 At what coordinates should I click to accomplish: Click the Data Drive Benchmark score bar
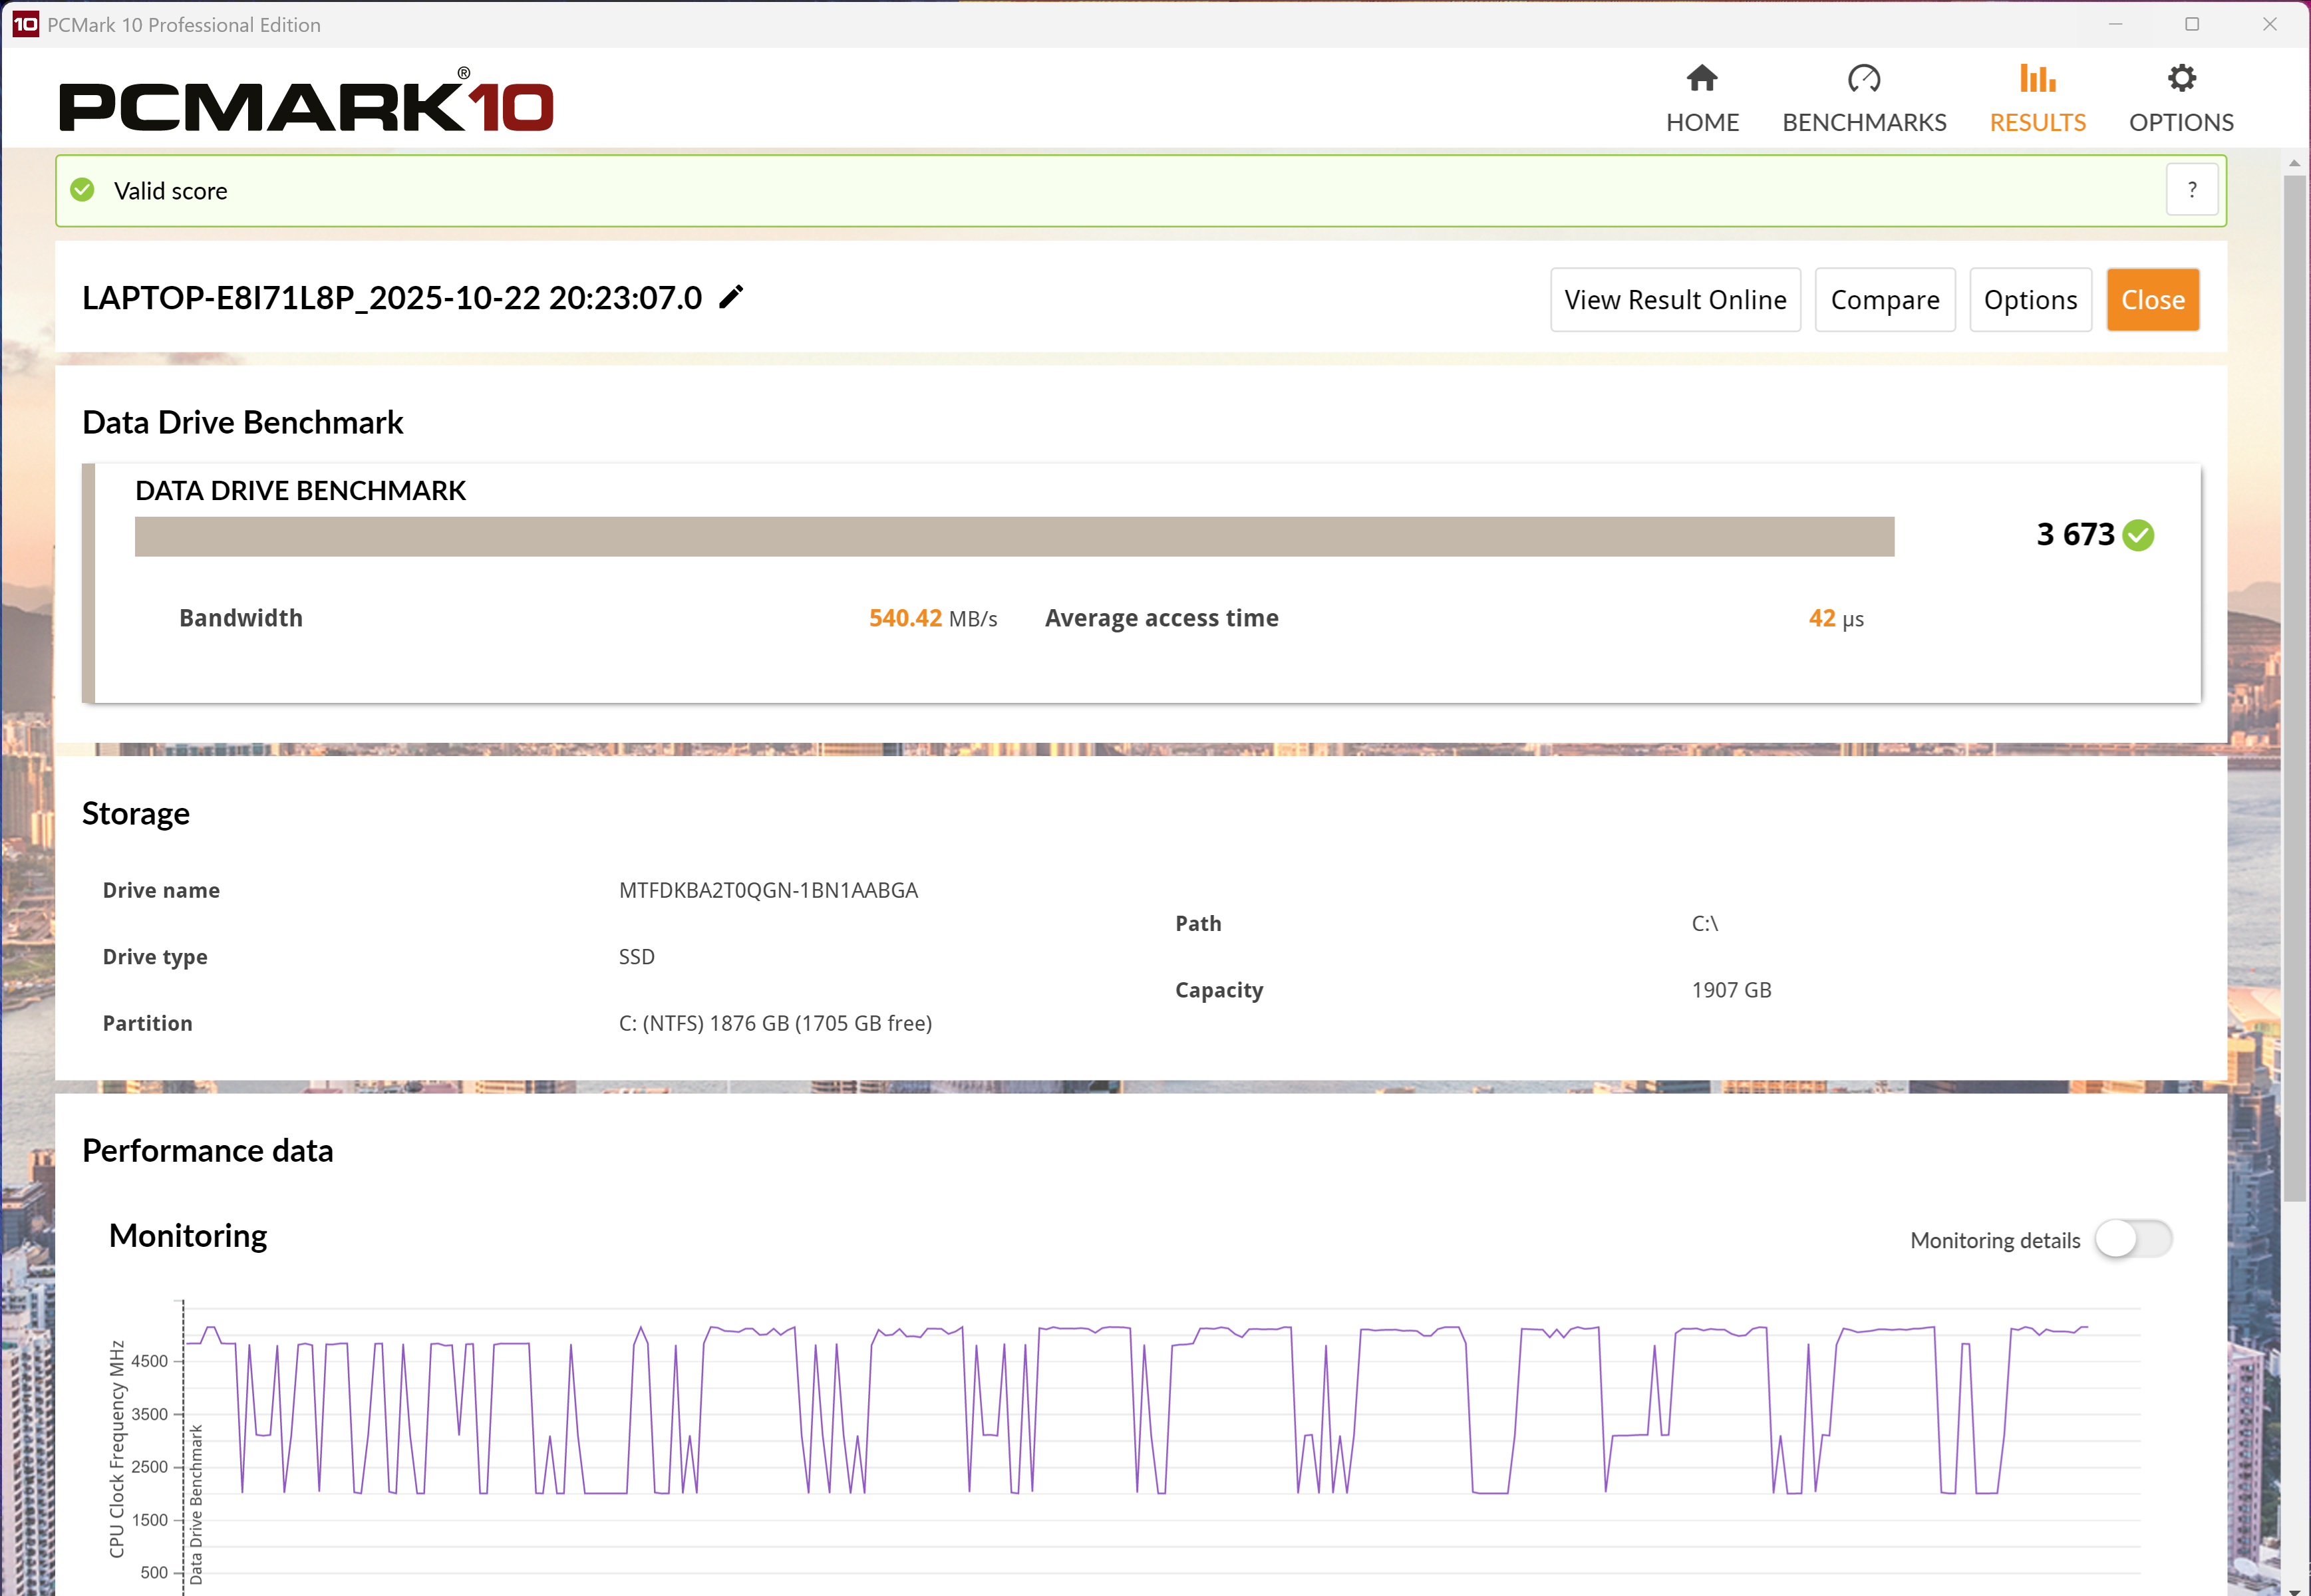click(x=1013, y=537)
